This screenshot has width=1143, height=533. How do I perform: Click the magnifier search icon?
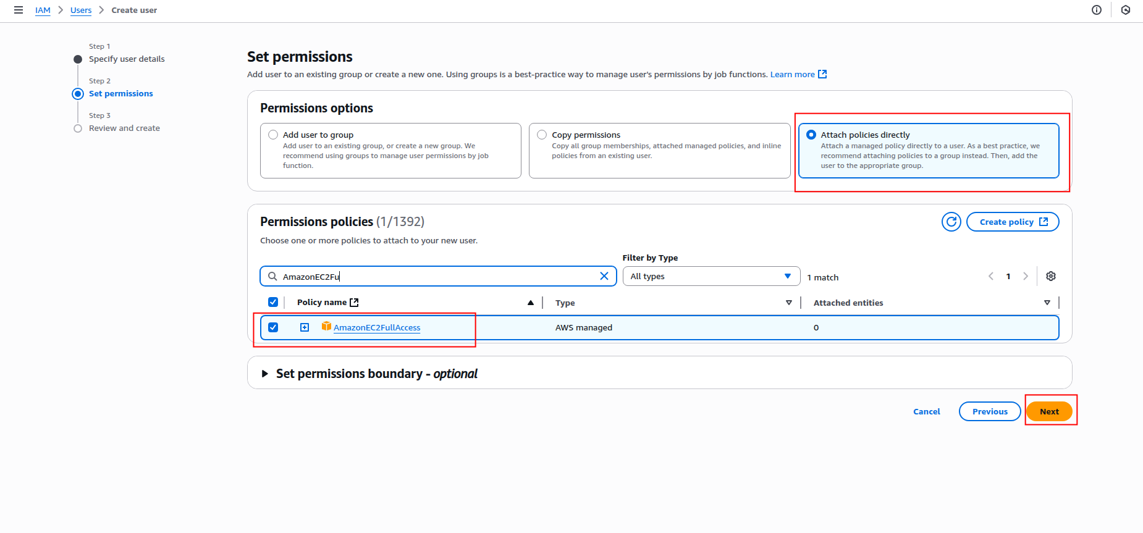point(272,276)
